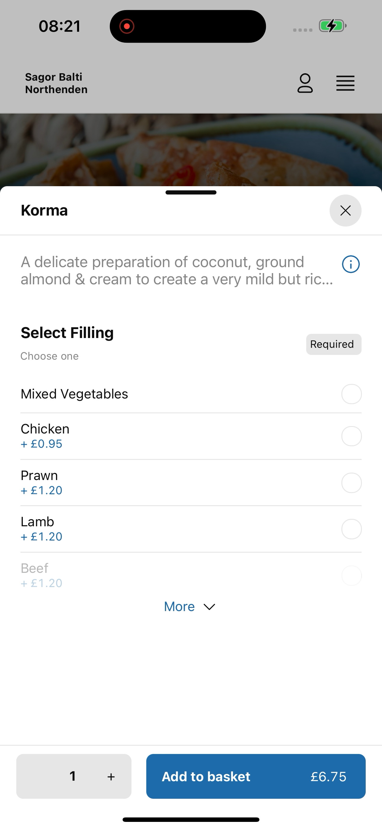This screenshot has width=382, height=829.
Task: Choose the Prawn filling radio button
Action: coord(351,483)
